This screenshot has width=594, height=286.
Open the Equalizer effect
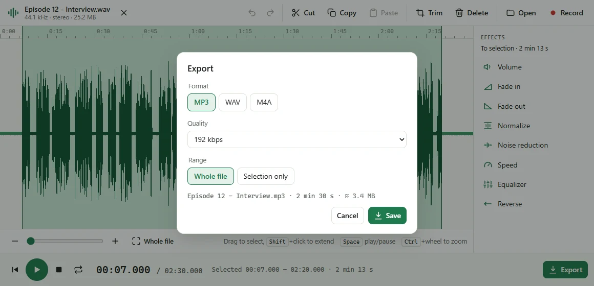click(x=534, y=184)
